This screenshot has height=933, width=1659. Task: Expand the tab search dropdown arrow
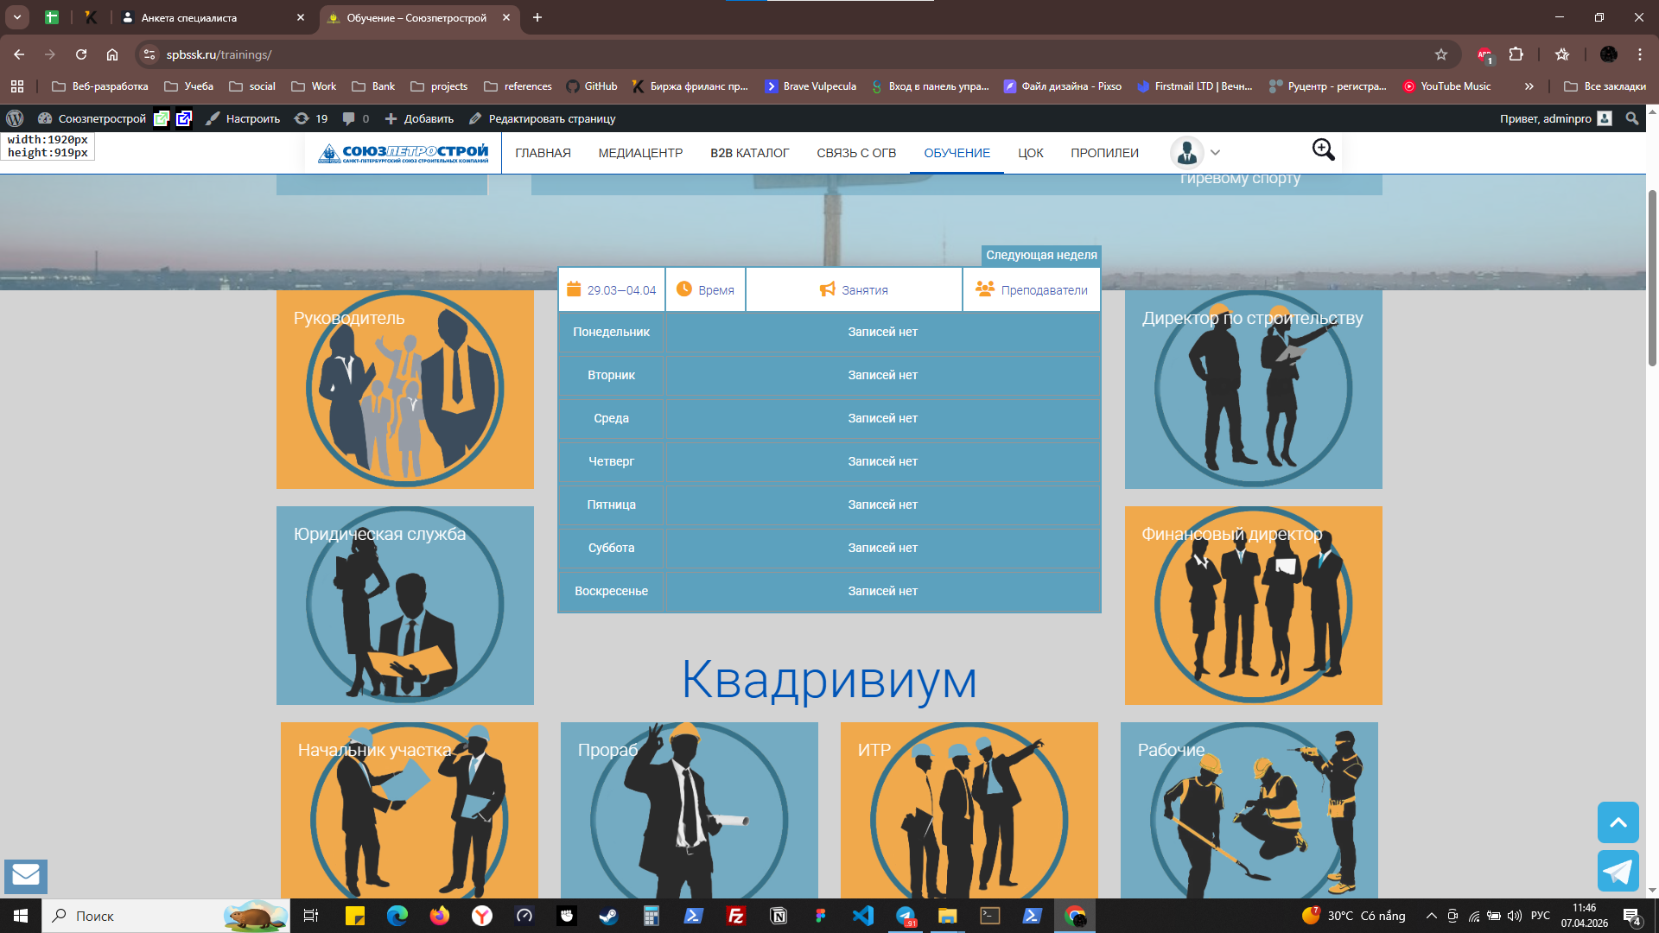coord(17,17)
